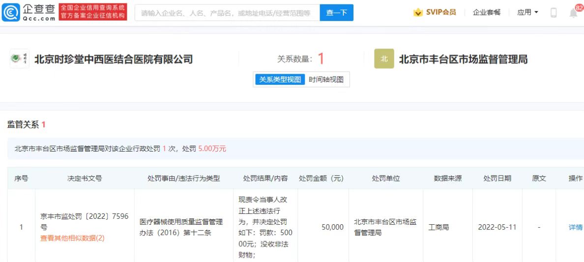Viewport: 584px width, 262px height.
Task: Open 北京时珍堂中西医结合医院有限公司 company link
Action: tap(114, 59)
